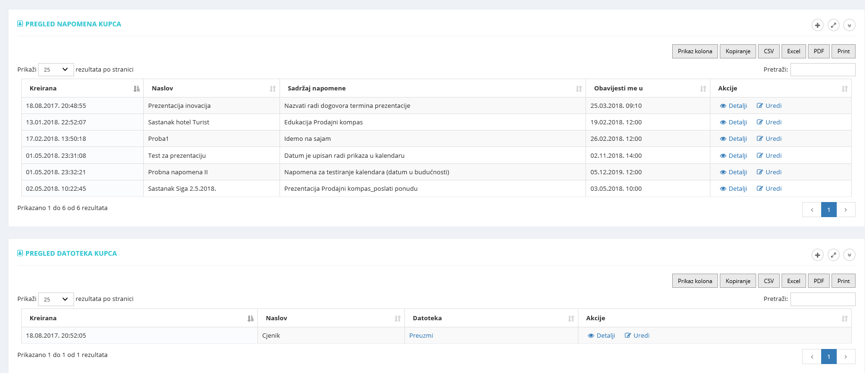
Task: Go to previous page in files pagination
Action: click(x=812, y=357)
